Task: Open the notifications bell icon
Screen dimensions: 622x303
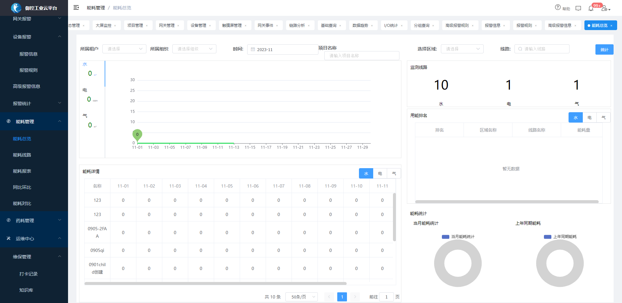Action: point(591,8)
